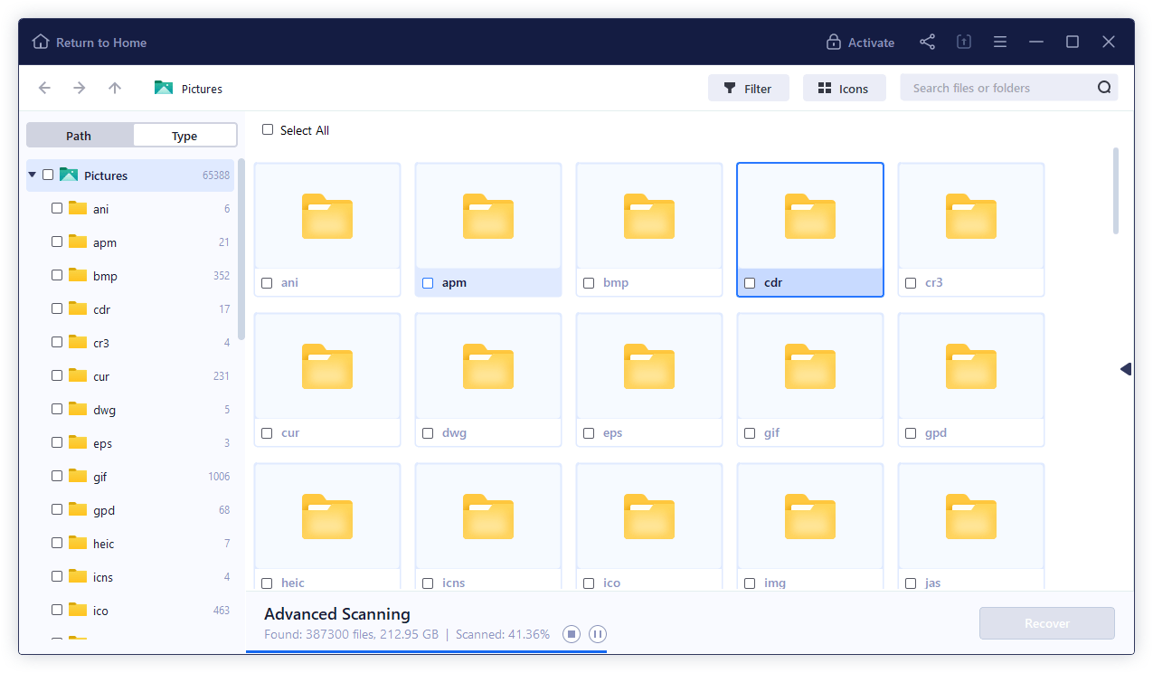Open the Filter panel
The image size is (1153, 673).
click(x=748, y=88)
